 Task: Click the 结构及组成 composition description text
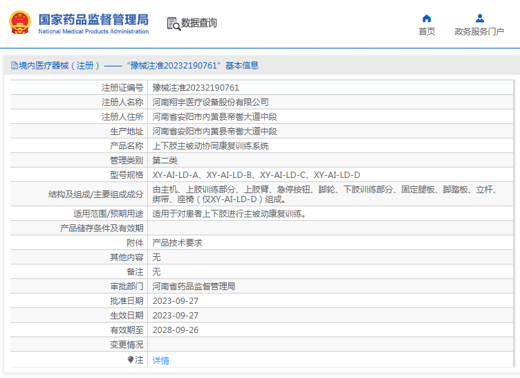click(325, 195)
